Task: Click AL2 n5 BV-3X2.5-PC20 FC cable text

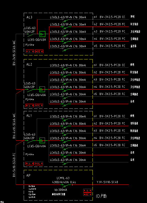Action: pyautogui.click(x=112, y=94)
